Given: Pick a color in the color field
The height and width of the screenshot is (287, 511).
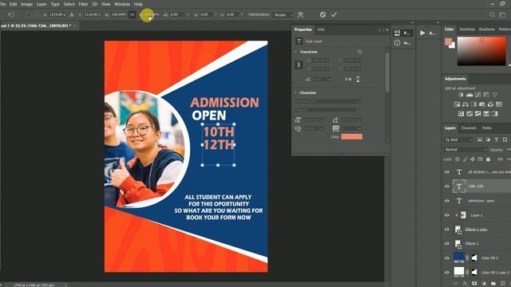Looking at the screenshot, I should point(481,51).
